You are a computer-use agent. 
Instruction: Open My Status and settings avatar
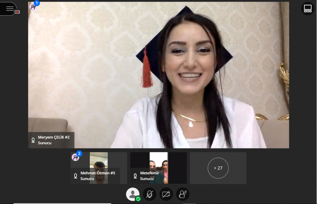(x=133, y=194)
